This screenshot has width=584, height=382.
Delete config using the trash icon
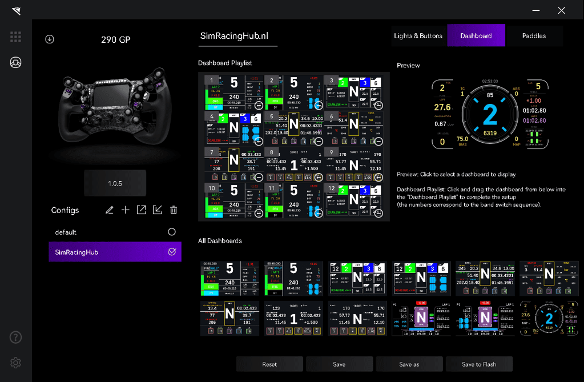point(174,210)
